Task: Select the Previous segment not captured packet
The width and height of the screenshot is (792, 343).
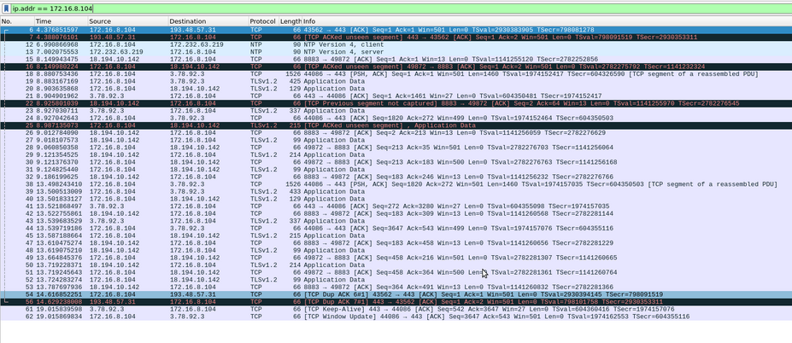Action: [x=342, y=102]
